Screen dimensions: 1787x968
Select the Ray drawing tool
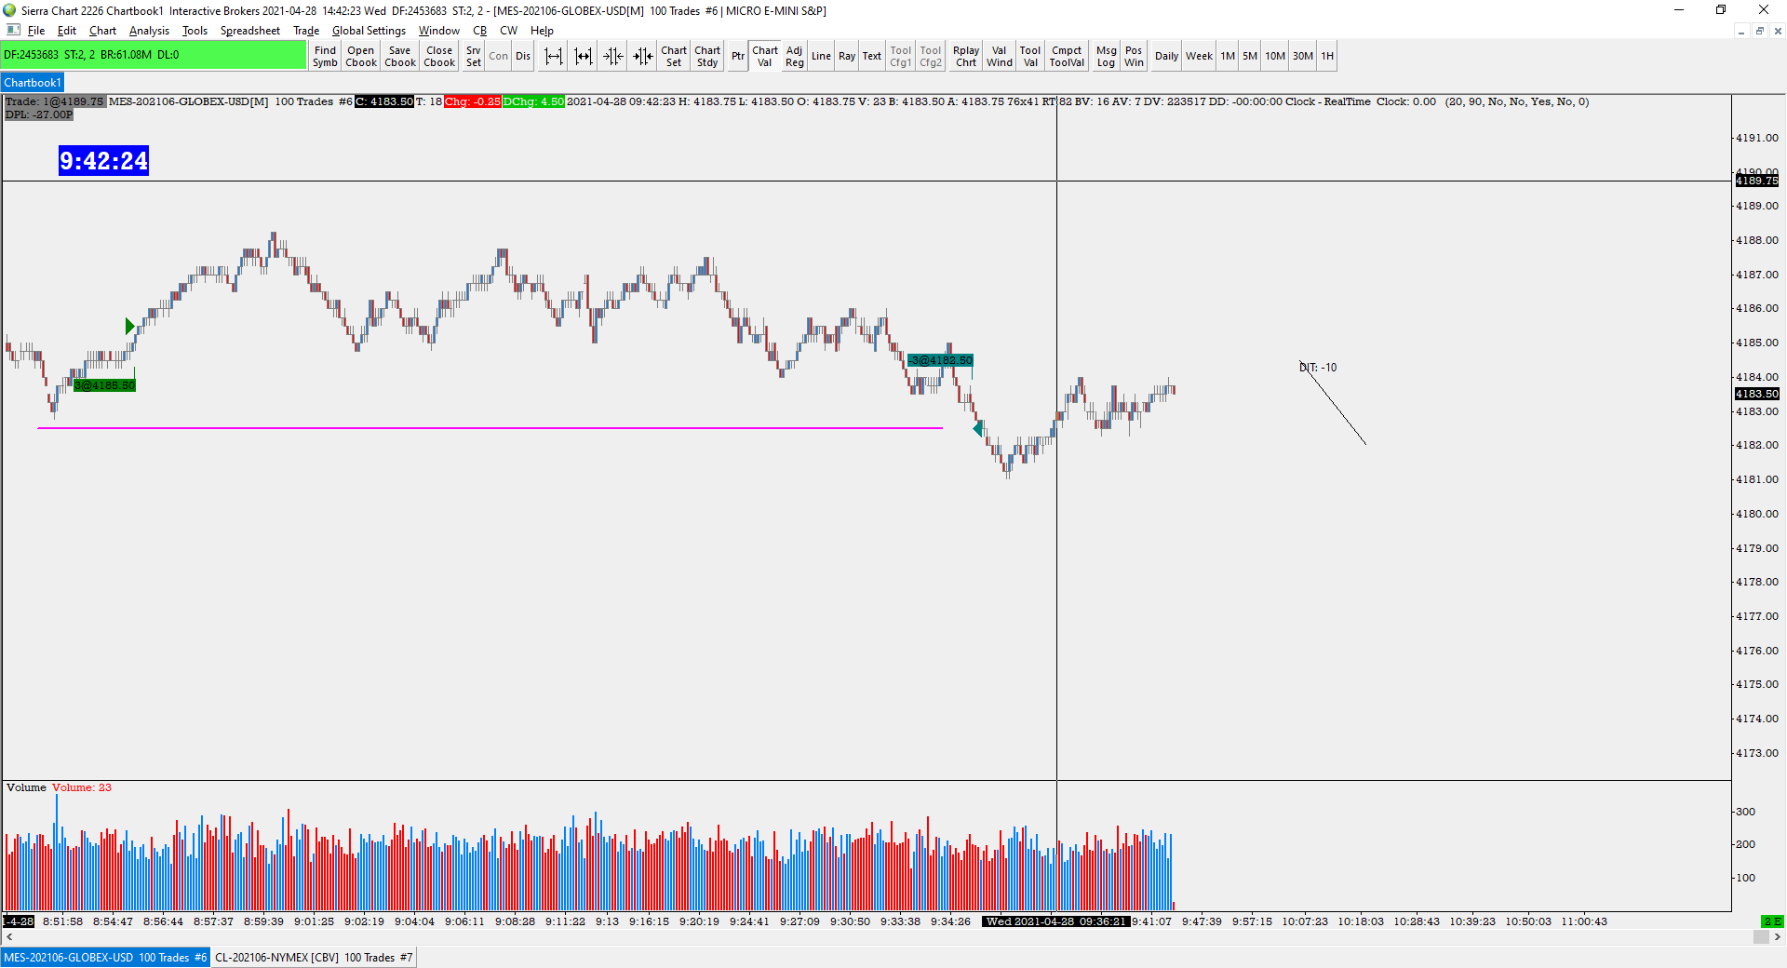pyautogui.click(x=847, y=56)
